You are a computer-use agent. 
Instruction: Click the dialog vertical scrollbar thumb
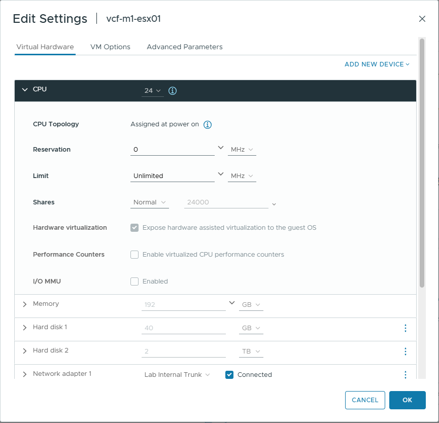(x=422, y=163)
